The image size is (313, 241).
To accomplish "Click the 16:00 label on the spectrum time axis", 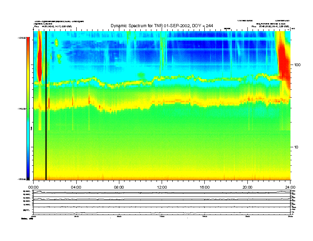I will point(205,187).
